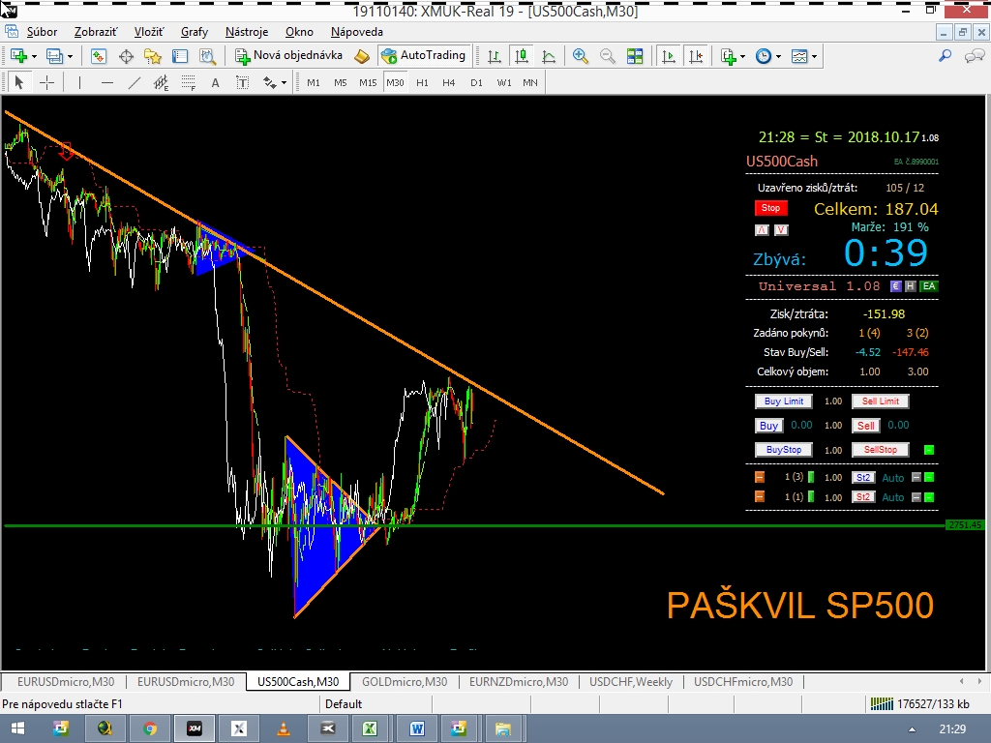The image size is (991, 743).
Task: Switch to bar chart display
Action: [495, 56]
